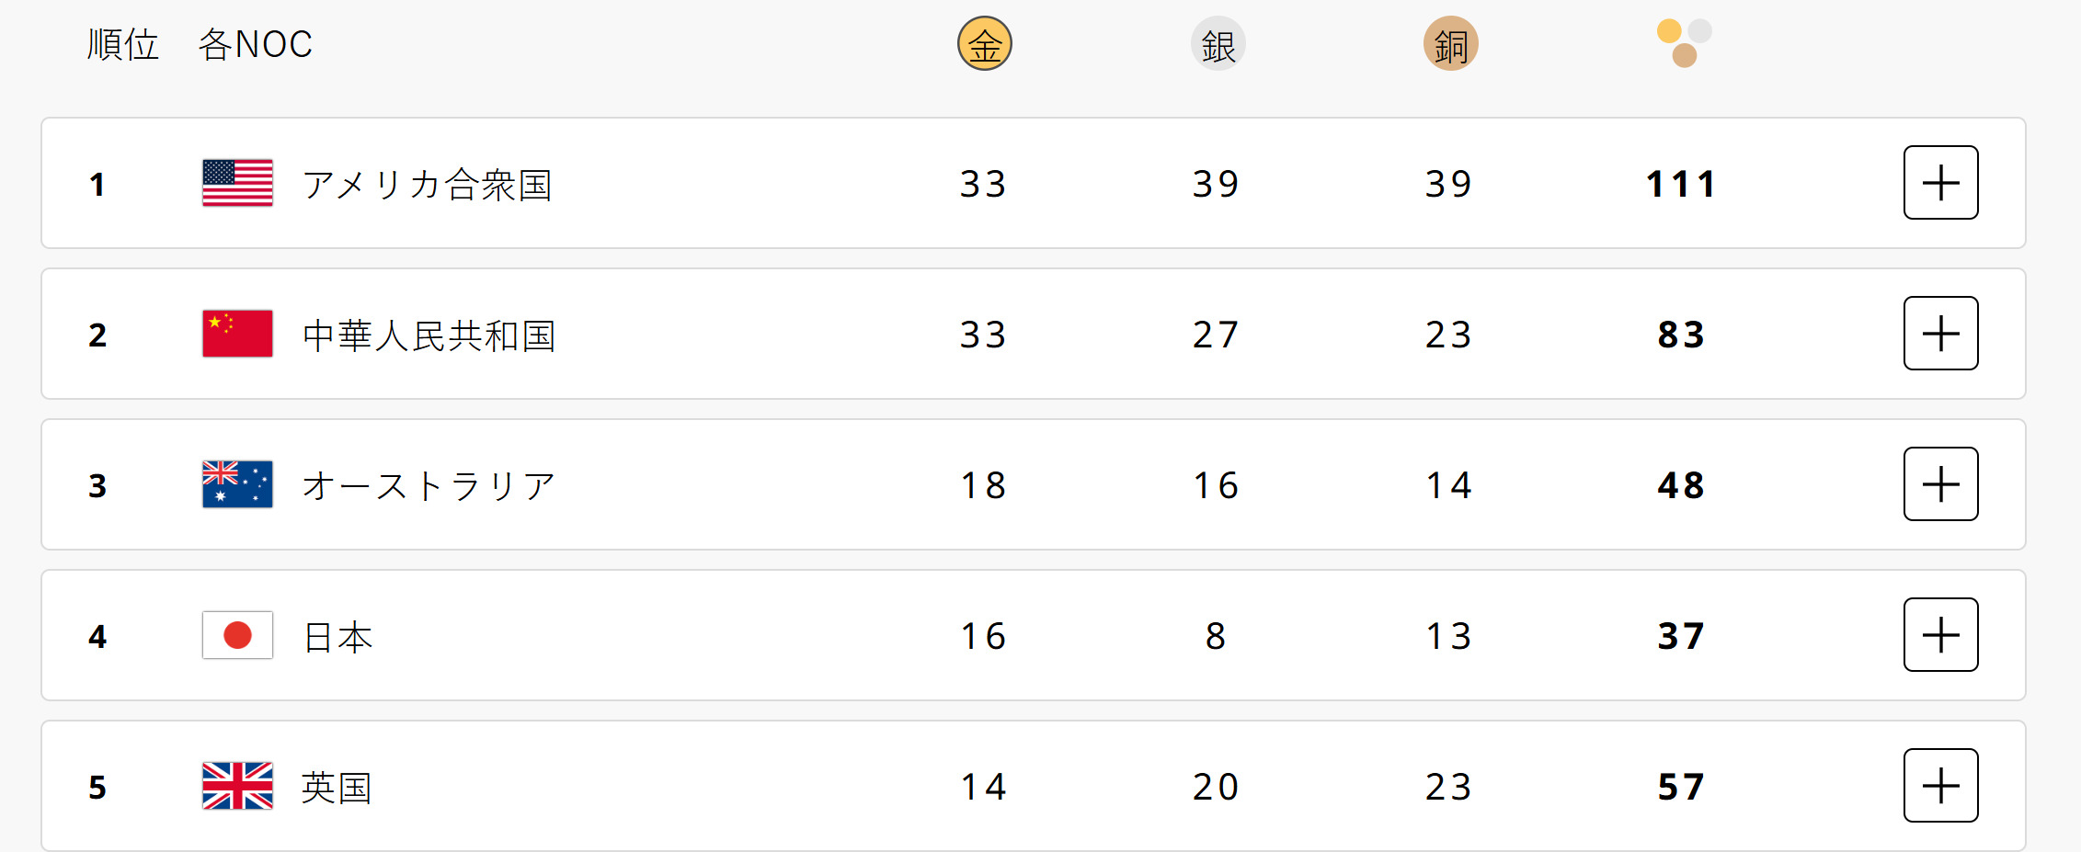The width and height of the screenshot is (2081, 852).
Task: Open the オーストラリア row plus expander
Action: click(x=1940, y=484)
